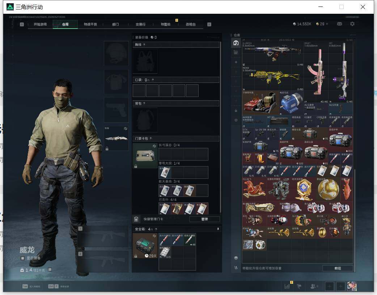Screen dimensions: 377x295
Task: Select the red fish collectible
Action: (x=347, y=189)
